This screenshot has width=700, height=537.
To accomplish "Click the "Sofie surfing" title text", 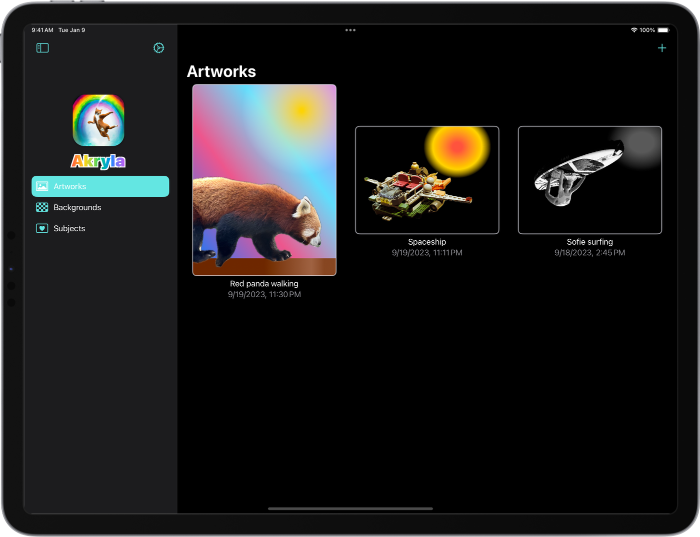I will click(x=589, y=242).
